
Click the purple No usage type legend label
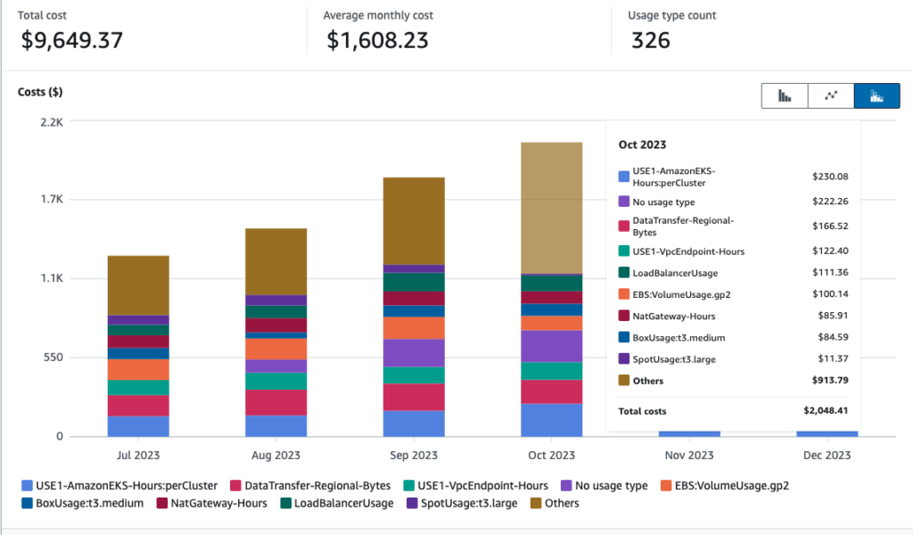point(610,486)
